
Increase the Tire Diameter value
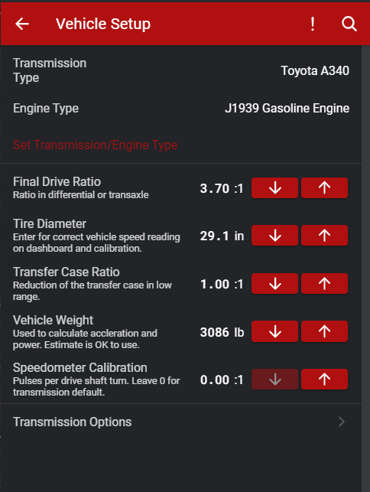pos(324,236)
